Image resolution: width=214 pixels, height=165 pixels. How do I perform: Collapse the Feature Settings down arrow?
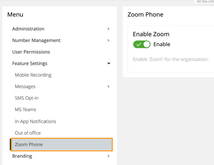click(x=109, y=64)
